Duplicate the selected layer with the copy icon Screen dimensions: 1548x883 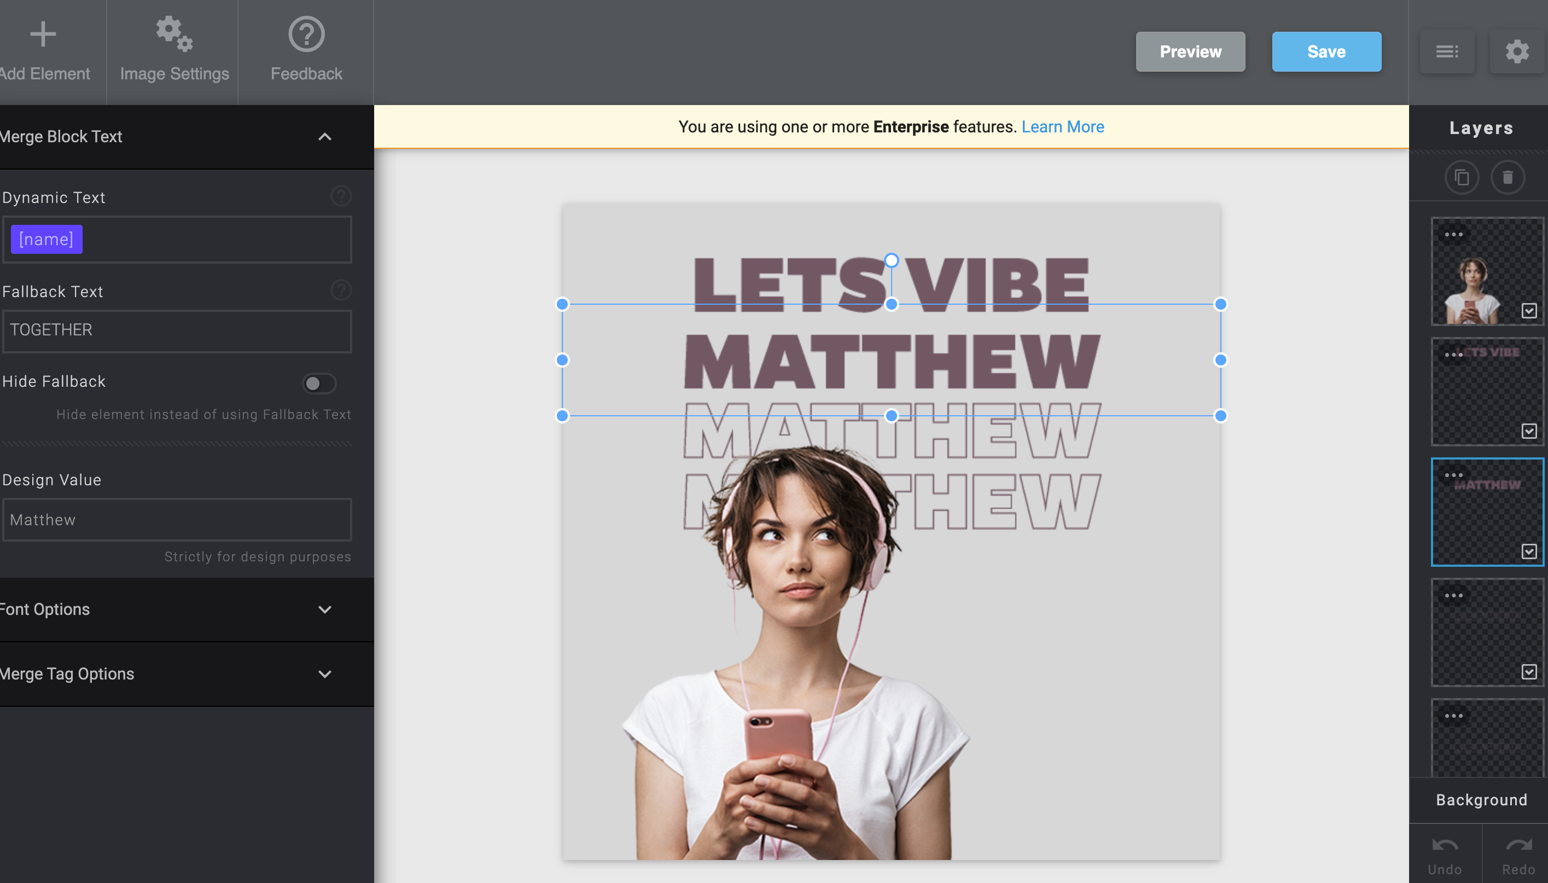click(x=1461, y=177)
